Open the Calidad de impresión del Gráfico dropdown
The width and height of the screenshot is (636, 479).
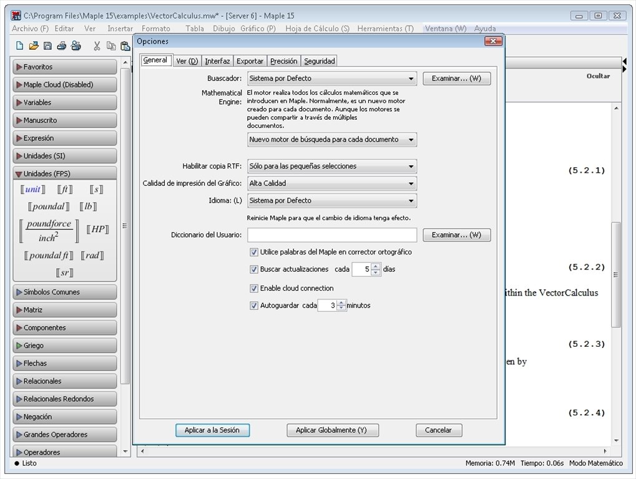pyautogui.click(x=332, y=183)
